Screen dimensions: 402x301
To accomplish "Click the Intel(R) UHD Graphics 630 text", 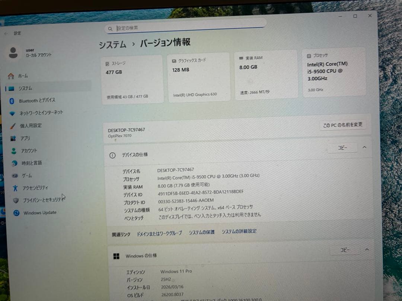I will 195,95.
